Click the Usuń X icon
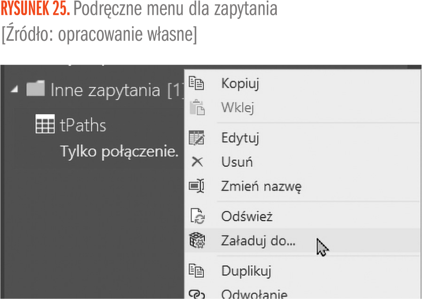Image resolution: width=422 pixels, height=299 pixels. (x=196, y=162)
